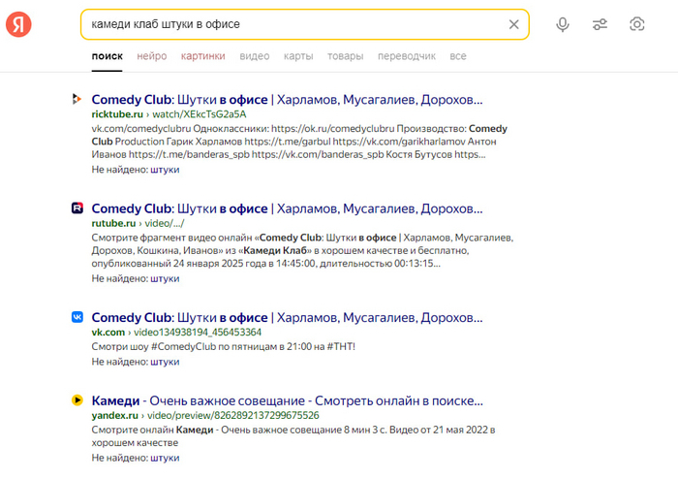678x479 pixels.
Task: Click the VK favicon icon
Action: click(77, 317)
